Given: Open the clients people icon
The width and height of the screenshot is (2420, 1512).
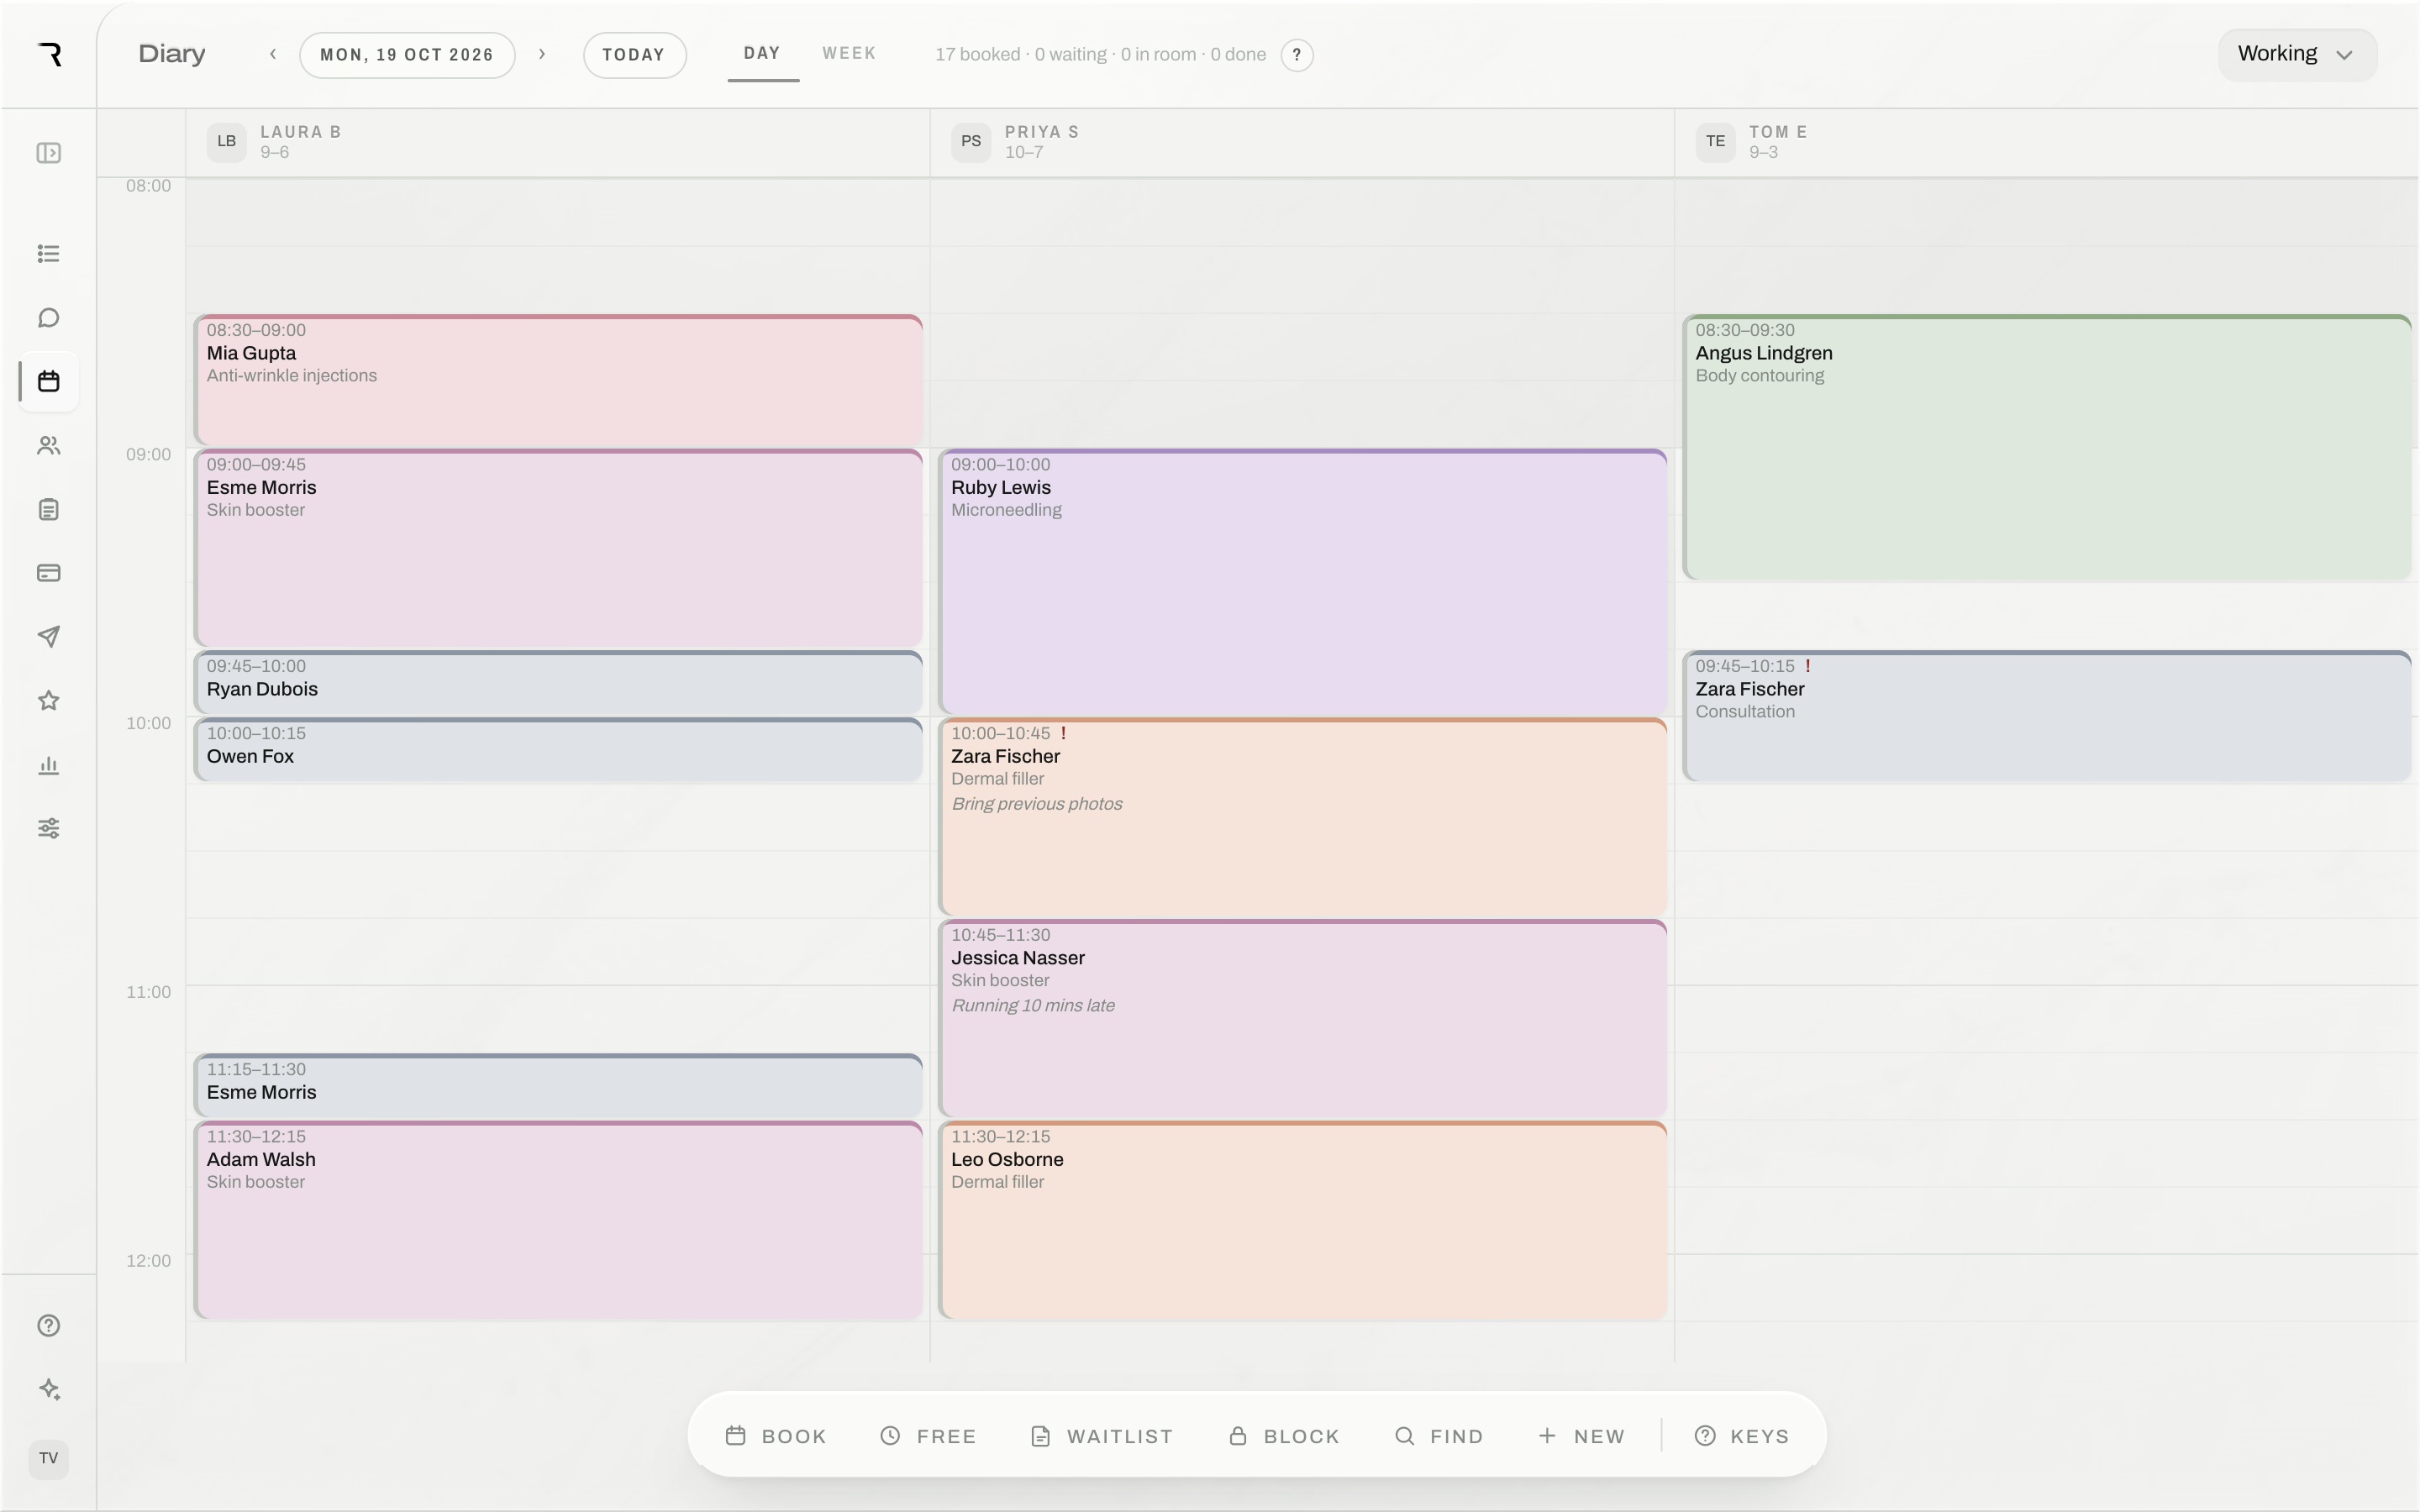Looking at the screenshot, I should click(x=48, y=446).
